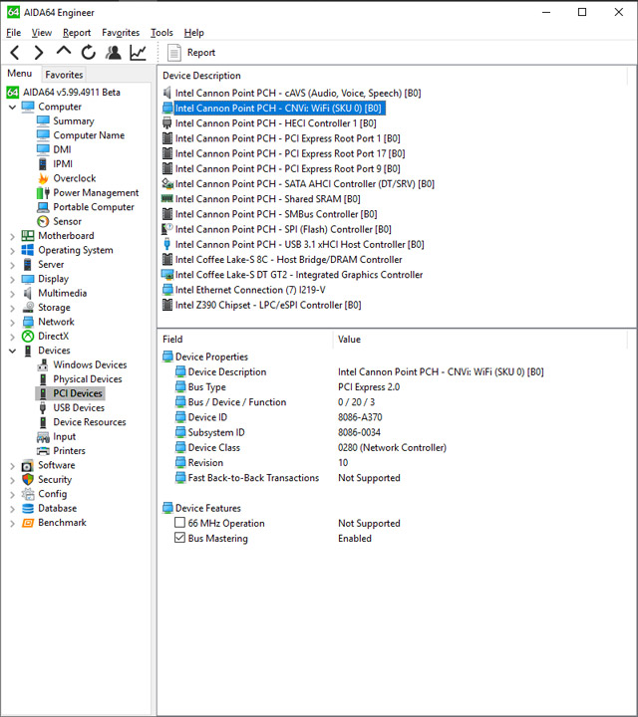This screenshot has width=638, height=717.
Task: Open the user/report wizard person icon
Action: (x=113, y=53)
